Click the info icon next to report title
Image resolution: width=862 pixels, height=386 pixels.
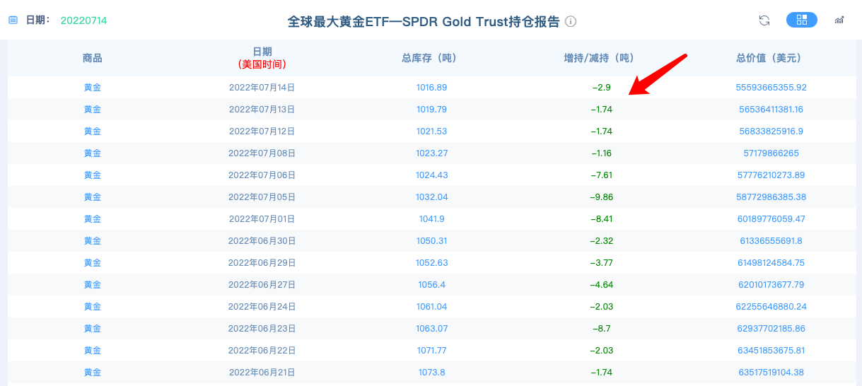point(571,21)
